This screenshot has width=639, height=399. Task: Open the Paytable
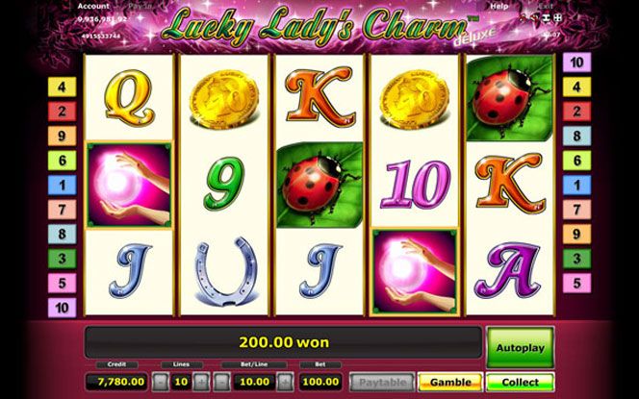[x=382, y=383]
